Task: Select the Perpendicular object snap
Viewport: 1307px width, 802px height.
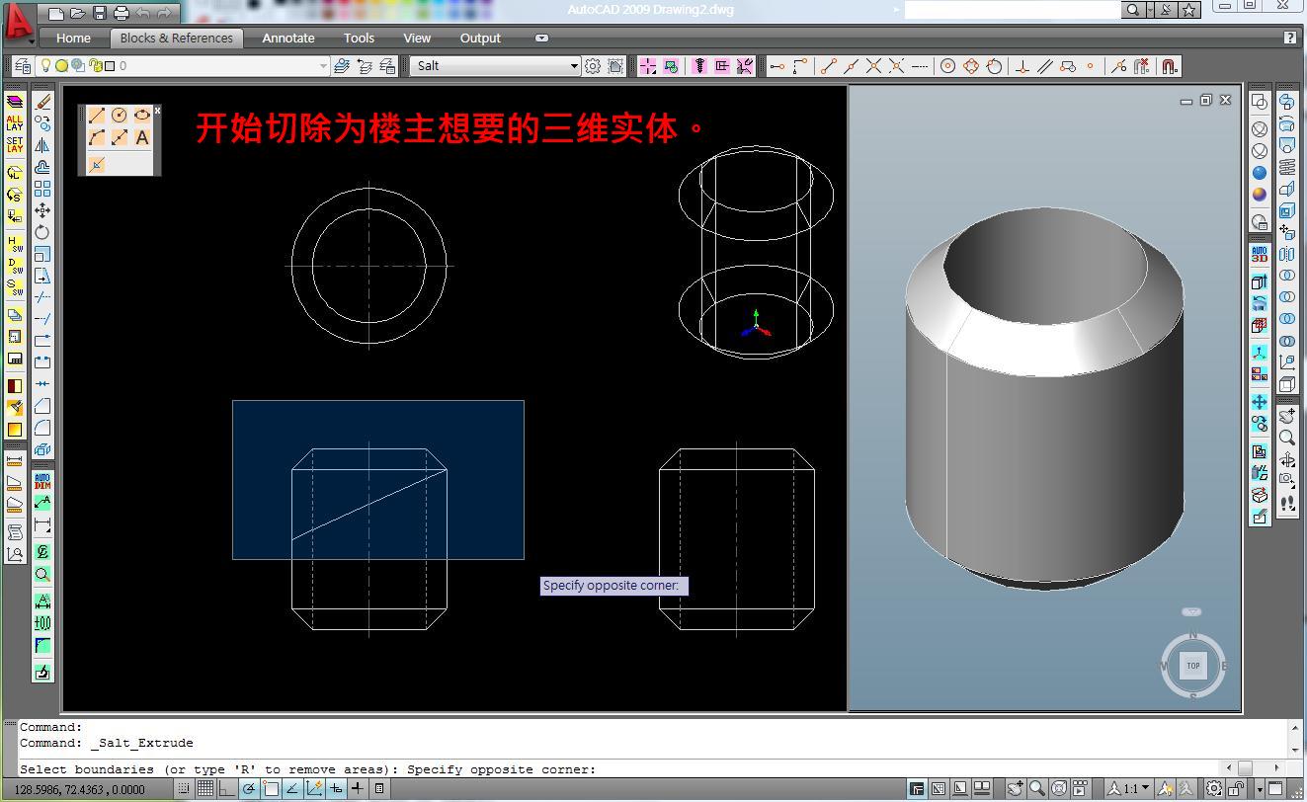Action: pos(1022,66)
